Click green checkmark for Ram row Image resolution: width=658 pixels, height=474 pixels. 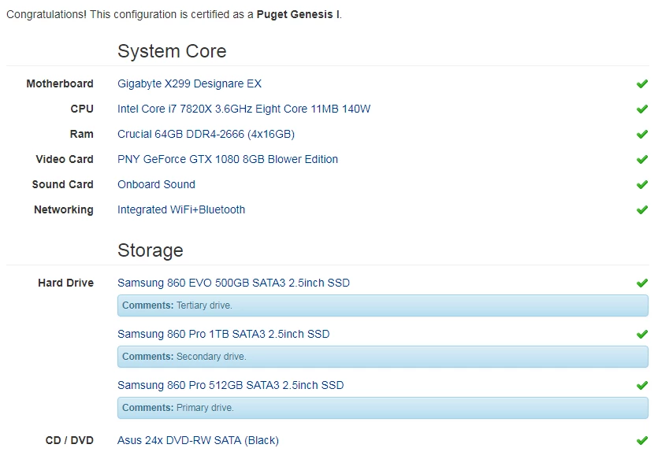642,134
